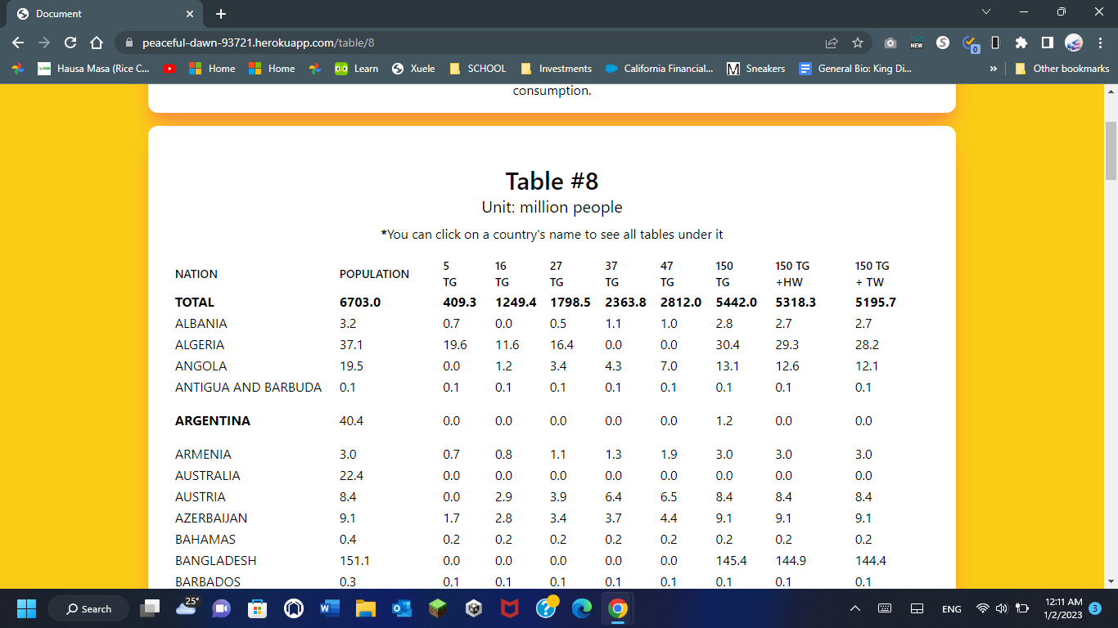Open the ARMENIA country tables
This screenshot has height=628, width=1118.
coord(203,455)
